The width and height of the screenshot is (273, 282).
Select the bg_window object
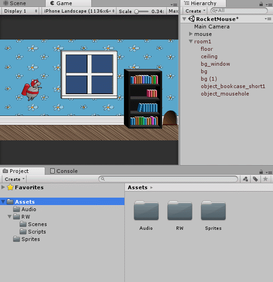[215, 64]
